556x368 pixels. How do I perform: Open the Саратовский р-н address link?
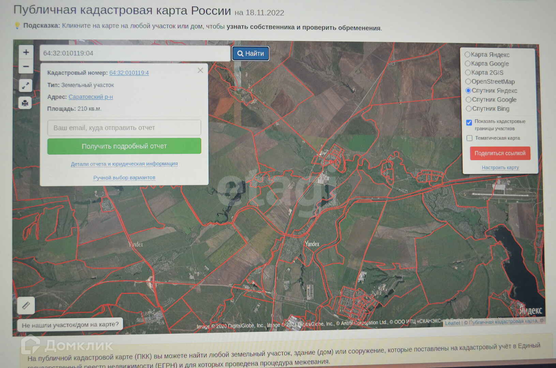pos(91,97)
